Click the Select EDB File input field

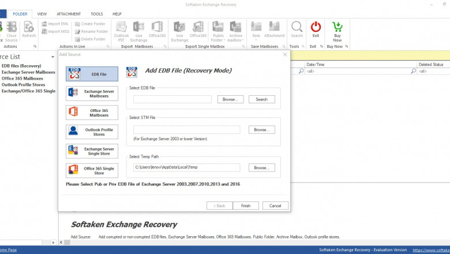click(x=172, y=99)
